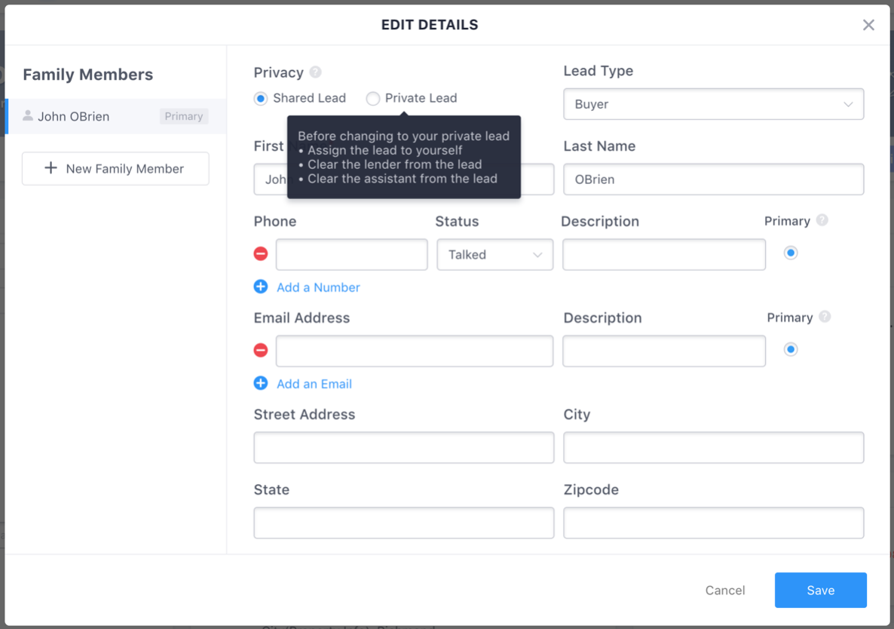Select the Shared Lead radio button
Screen dimensions: 894x629
[261, 99]
